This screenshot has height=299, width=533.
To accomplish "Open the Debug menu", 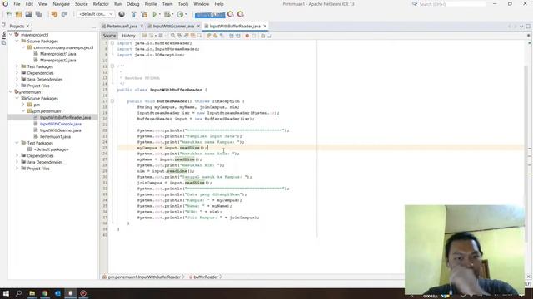I will point(133,4).
